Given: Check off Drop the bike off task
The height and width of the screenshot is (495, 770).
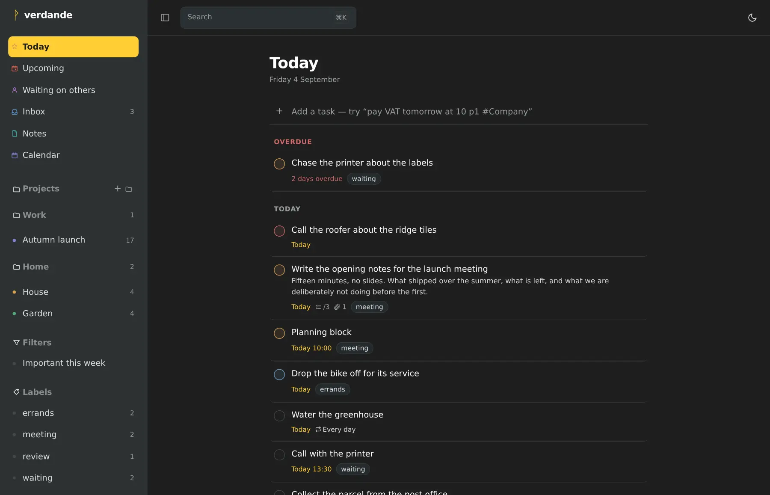Looking at the screenshot, I should coord(279,374).
